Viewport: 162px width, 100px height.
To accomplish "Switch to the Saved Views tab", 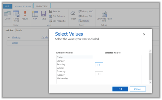I will point(42,6).
